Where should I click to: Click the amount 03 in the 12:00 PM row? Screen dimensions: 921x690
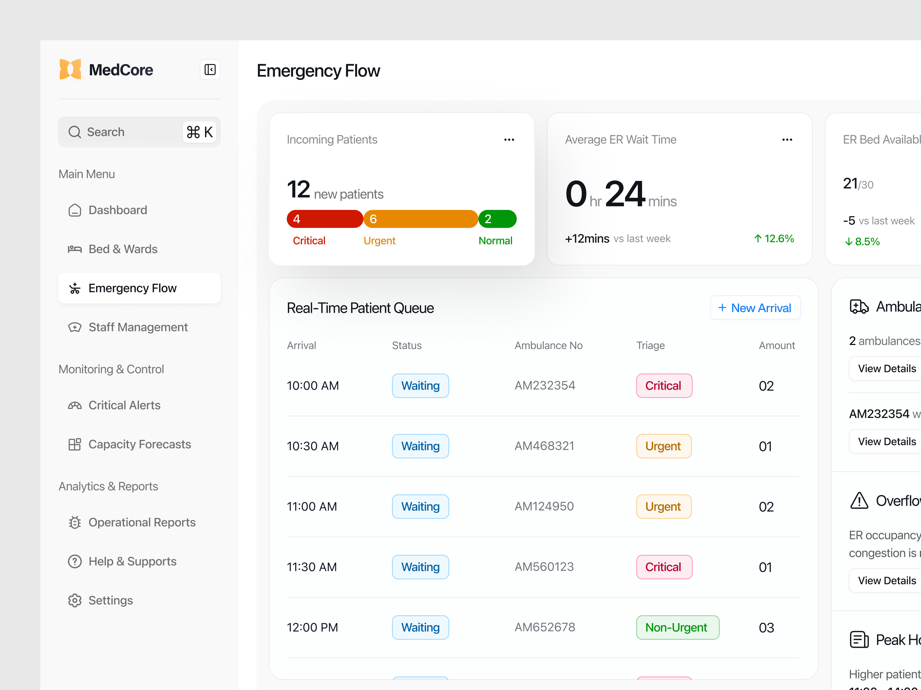(766, 628)
